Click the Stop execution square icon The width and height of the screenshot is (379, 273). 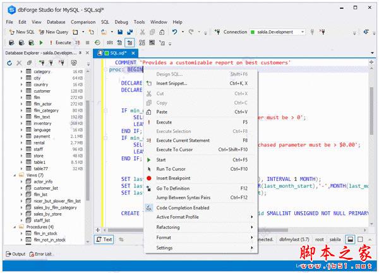pyautogui.click(x=88, y=43)
